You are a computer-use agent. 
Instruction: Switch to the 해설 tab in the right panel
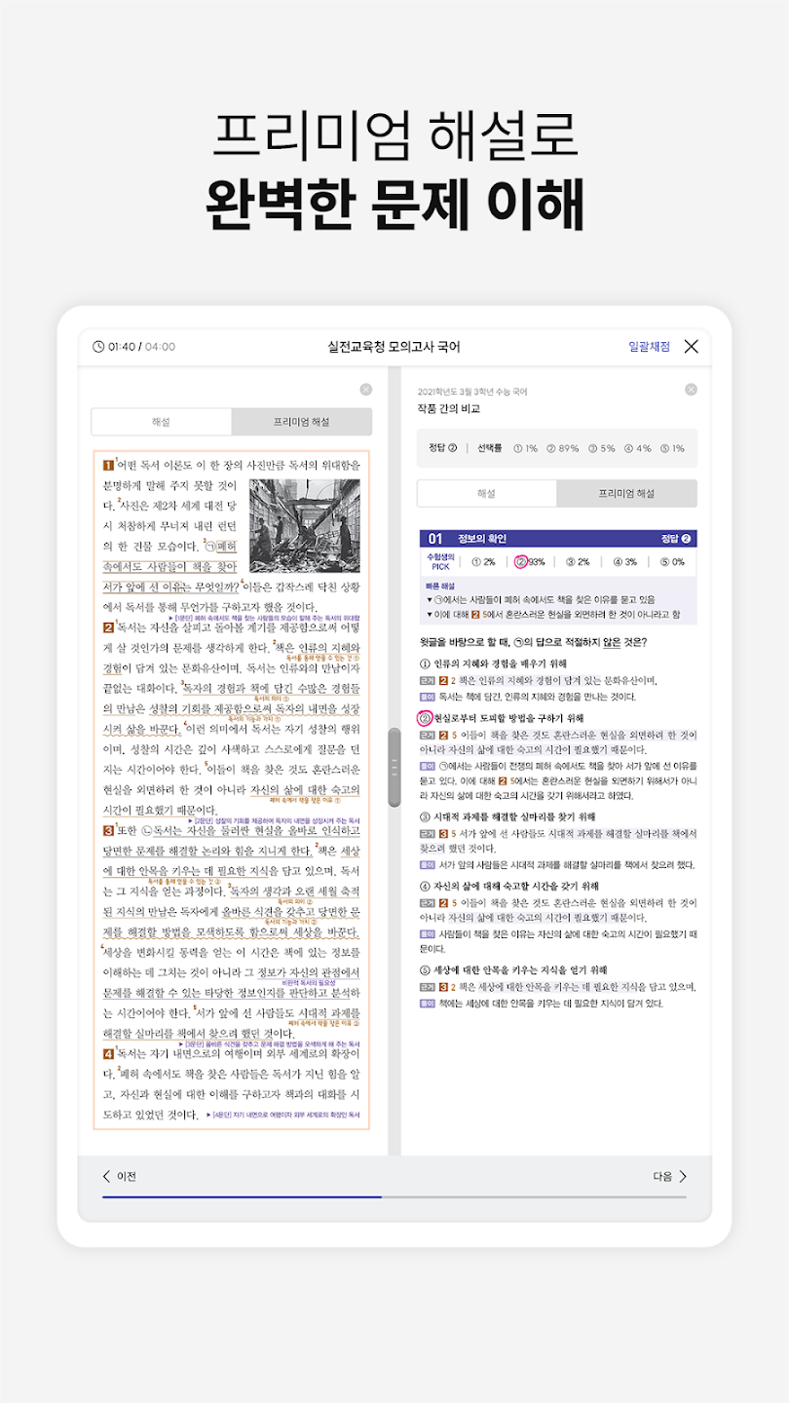[487, 494]
